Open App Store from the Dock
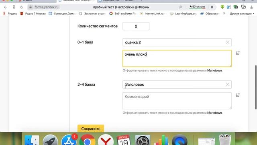 pyautogui.click(x=69, y=140)
